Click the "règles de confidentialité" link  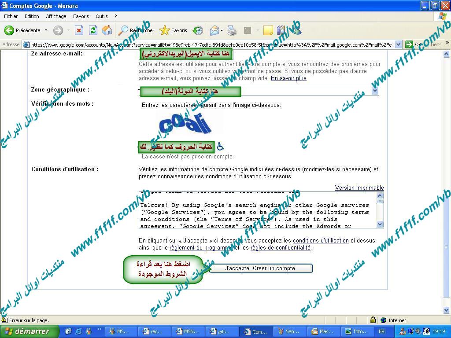point(280,248)
